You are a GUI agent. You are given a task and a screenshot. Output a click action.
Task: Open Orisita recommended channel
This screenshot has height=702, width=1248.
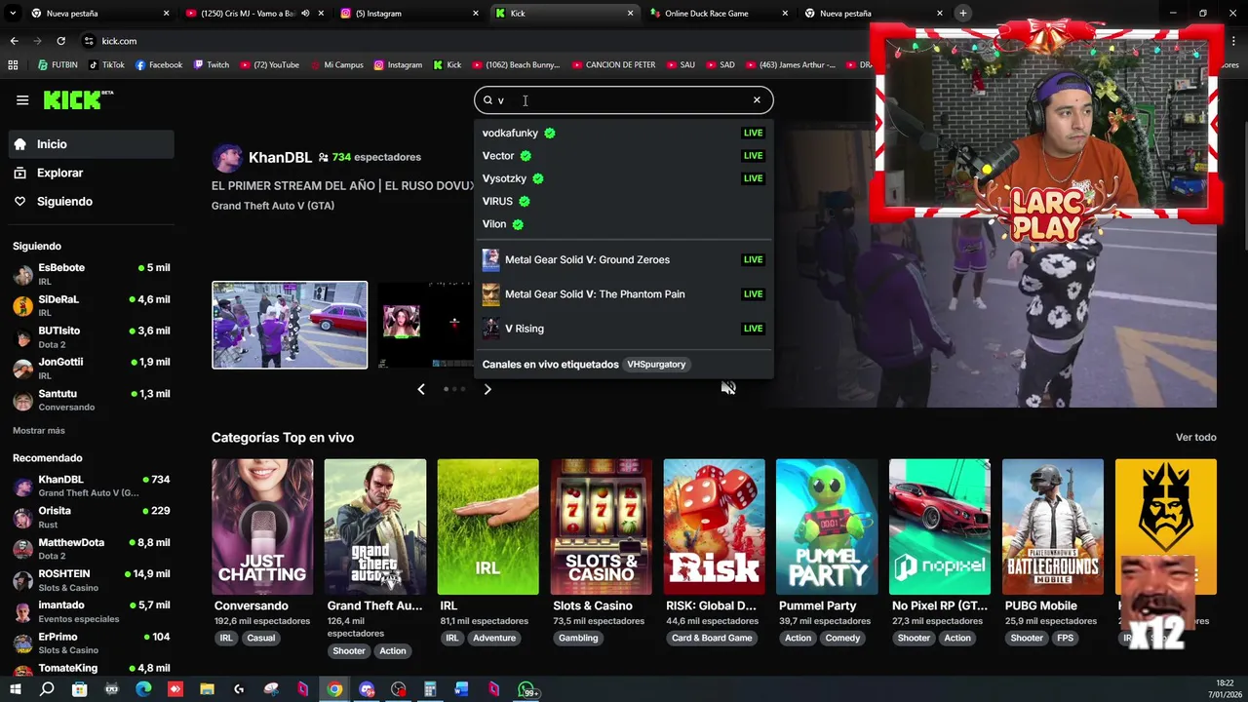tap(92, 517)
